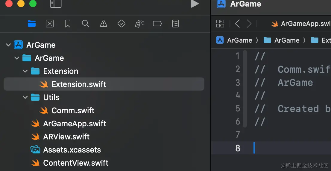The image size is (331, 171).
Task: Open the Issue navigator warning icon
Action: coord(104,24)
